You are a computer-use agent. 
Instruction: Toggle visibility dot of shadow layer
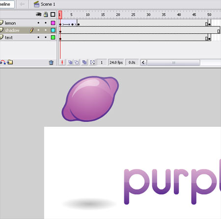point(38,30)
